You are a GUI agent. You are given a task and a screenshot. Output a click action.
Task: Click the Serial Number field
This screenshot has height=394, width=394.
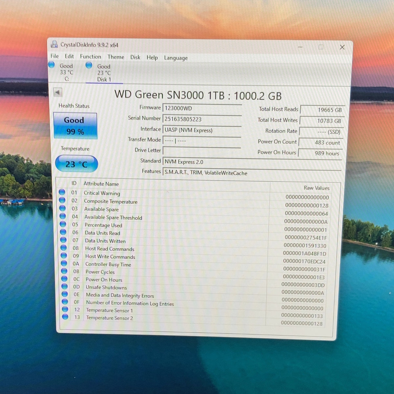[202, 119]
